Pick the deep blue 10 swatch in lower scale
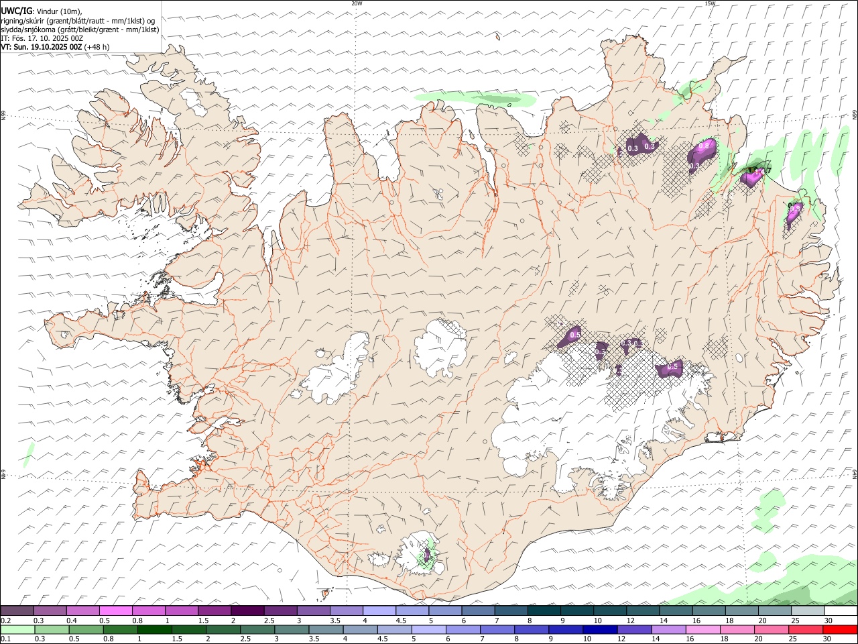 point(599,629)
